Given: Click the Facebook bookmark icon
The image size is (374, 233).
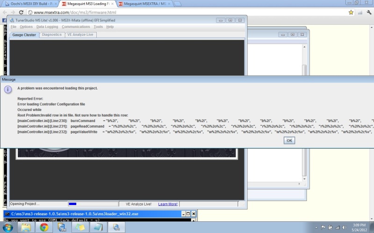Looking at the screenshot, I should 4,21.
